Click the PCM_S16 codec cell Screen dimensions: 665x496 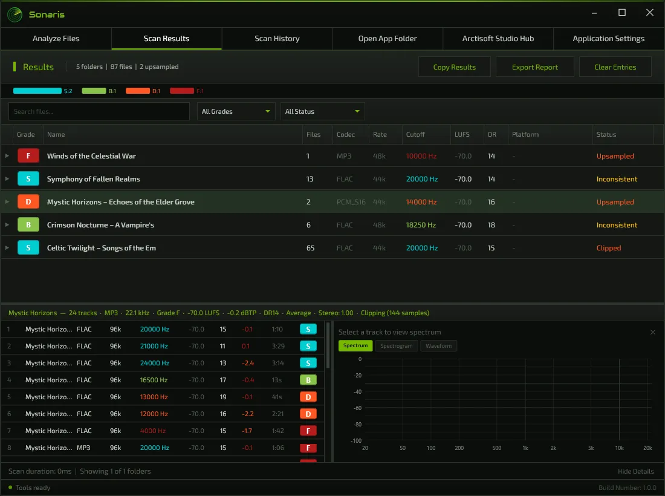(x=351, y=202)
